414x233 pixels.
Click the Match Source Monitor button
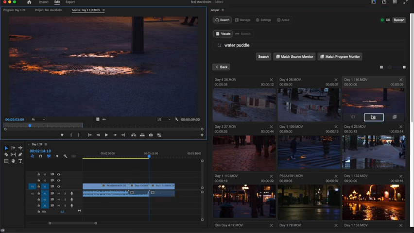tap(294, 57)
